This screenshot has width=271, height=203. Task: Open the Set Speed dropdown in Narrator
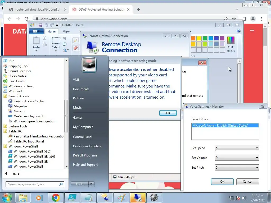(237, 148)
